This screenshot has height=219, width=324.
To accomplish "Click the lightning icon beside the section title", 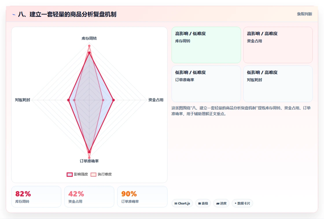I will 14,15.
